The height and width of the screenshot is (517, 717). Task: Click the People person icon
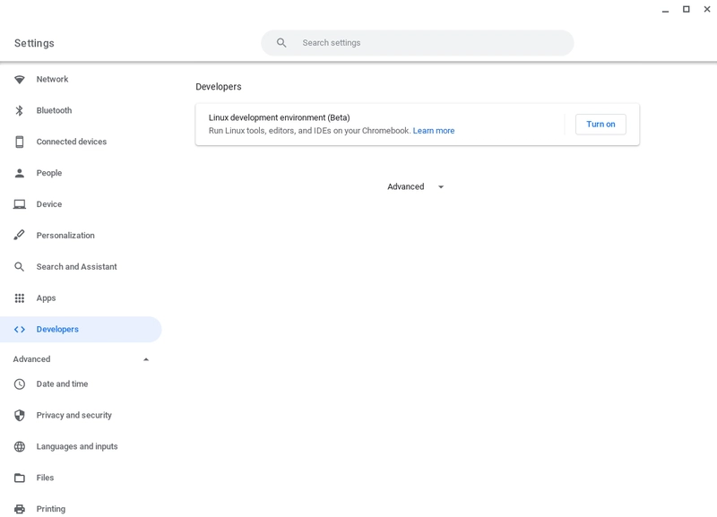tap(20, 174)
